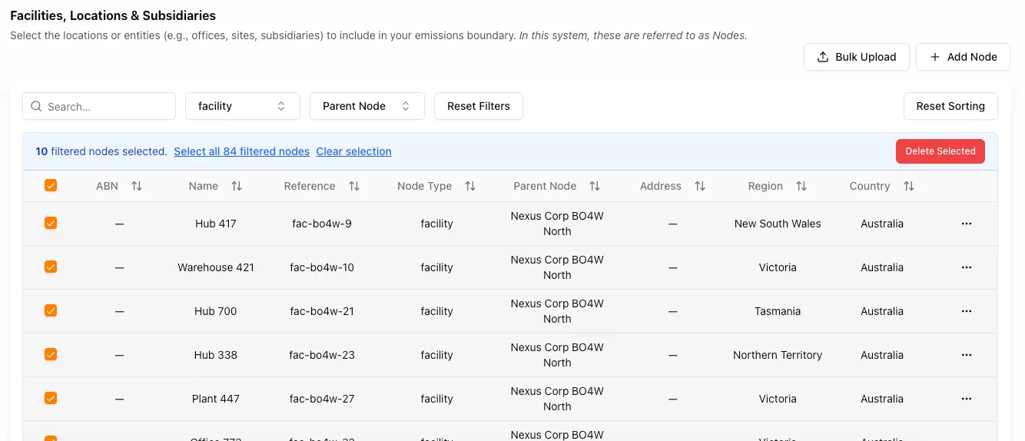Click the red Delete Selected button

(x=940, y=151)
